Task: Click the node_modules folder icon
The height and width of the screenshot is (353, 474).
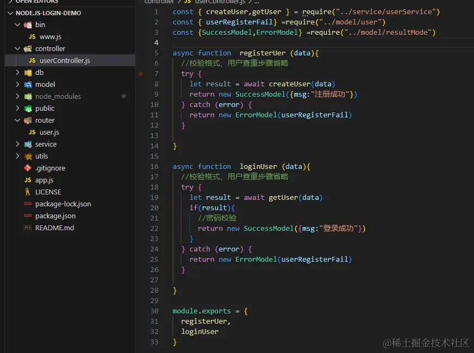Action: point(28,97)
